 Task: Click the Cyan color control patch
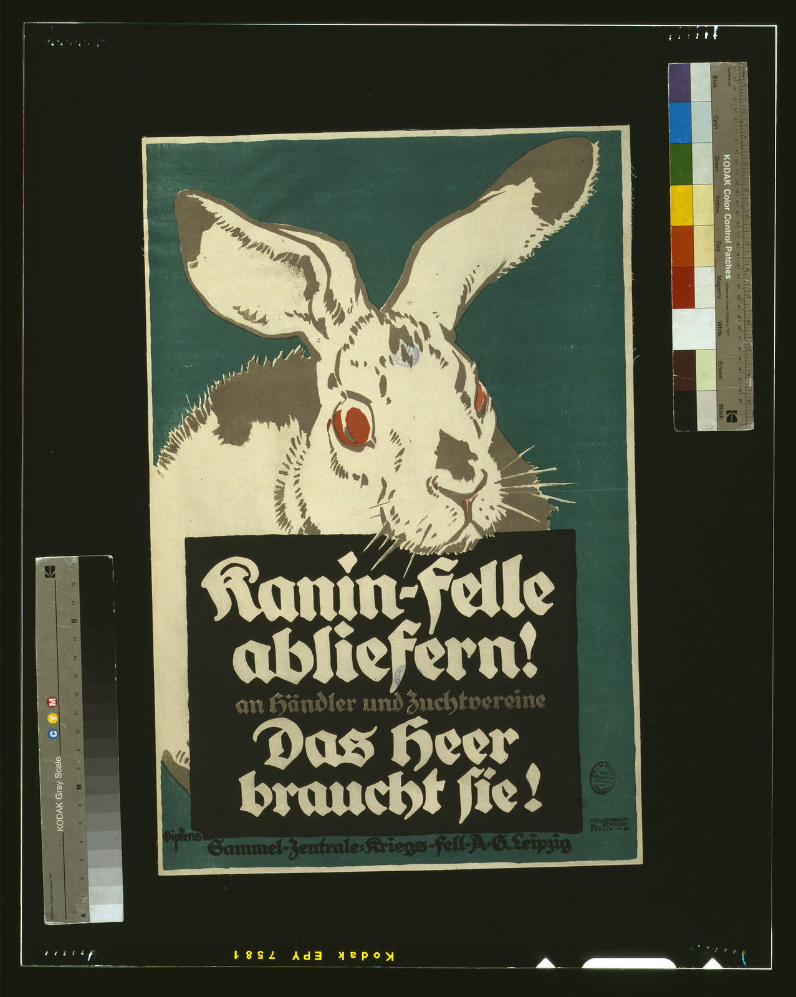680,122
